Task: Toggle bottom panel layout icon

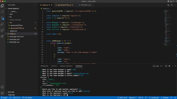Action: pos(171,1)
